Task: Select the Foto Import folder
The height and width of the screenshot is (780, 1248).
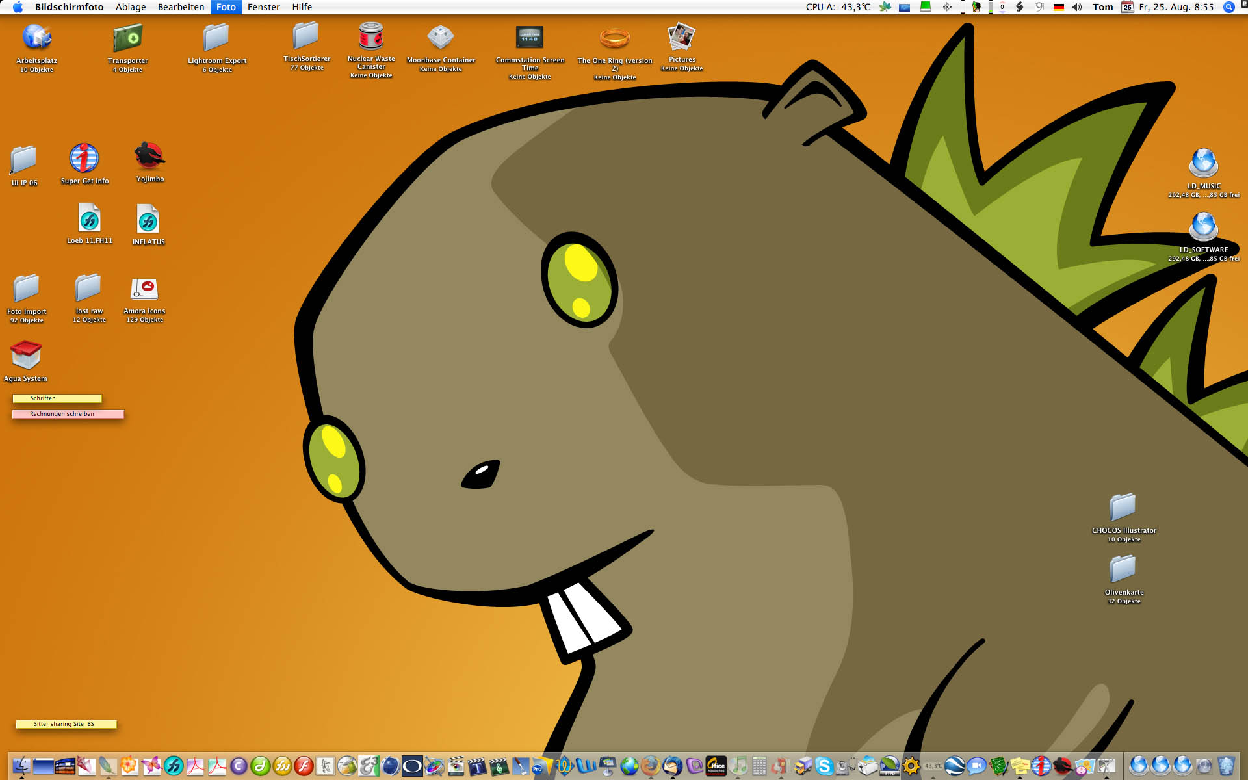Action: [27, 289]
